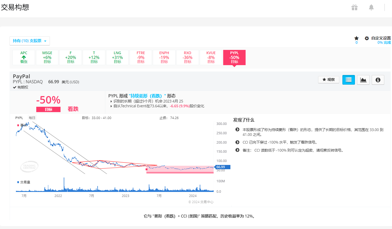This screenshot has width=392, height=229.
Task: Select the ENPH -19% stock tab
Action: (164, 57)
